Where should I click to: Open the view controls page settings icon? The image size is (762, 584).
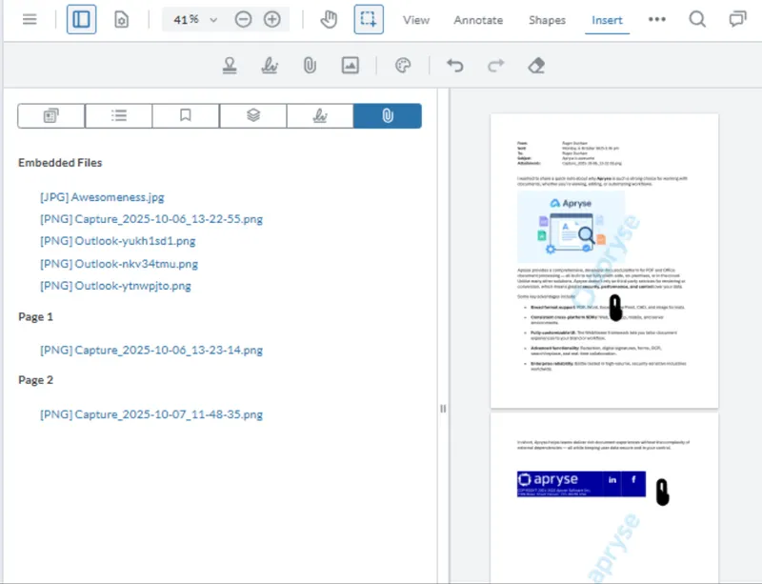click(121, 19)
